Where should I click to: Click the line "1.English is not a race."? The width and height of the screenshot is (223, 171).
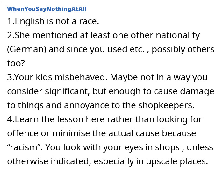53,21
